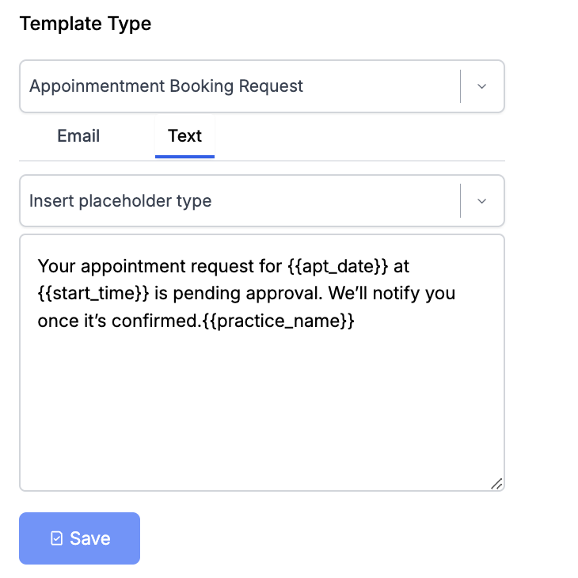Click the "Template Type" heading label
Image resolution: width=578 pixels, height=578 pixels.
86,24
